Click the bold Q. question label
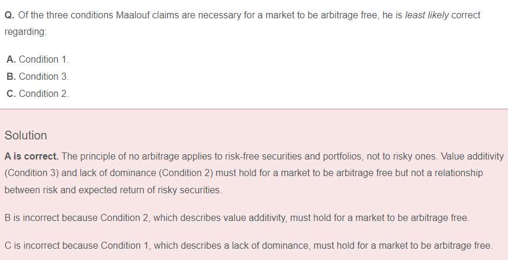This screenshot has width=508, height=260. coord(9,15)
